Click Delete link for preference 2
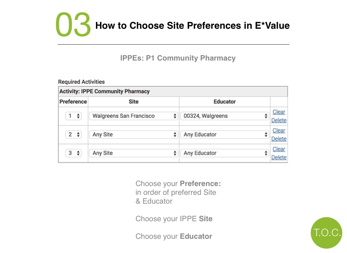This screenshot has width=347, height=253. [279, 139]
